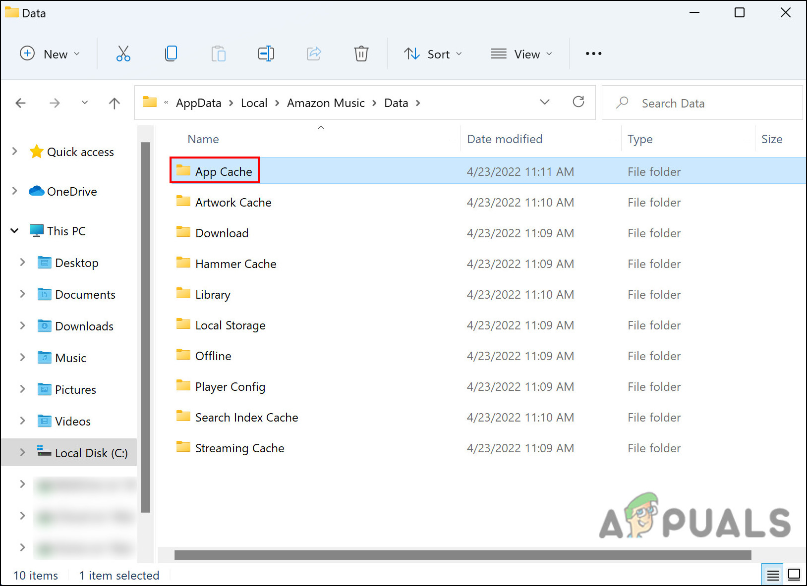This screenshot has height=586, width=807.
Task: Click the Cut scissors icon
Action: click(123, 53)
